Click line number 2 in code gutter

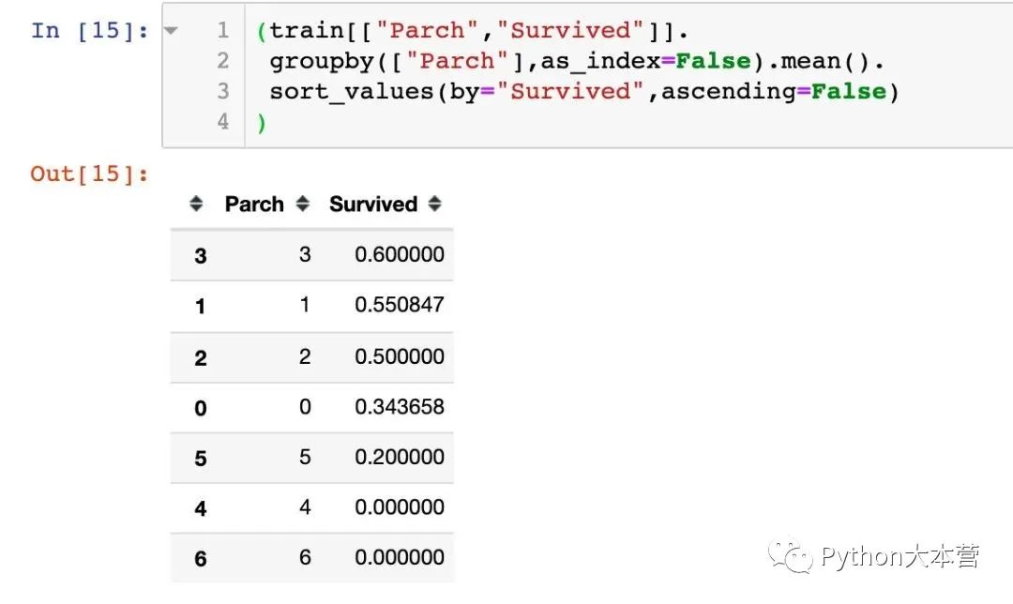point(223,61)
